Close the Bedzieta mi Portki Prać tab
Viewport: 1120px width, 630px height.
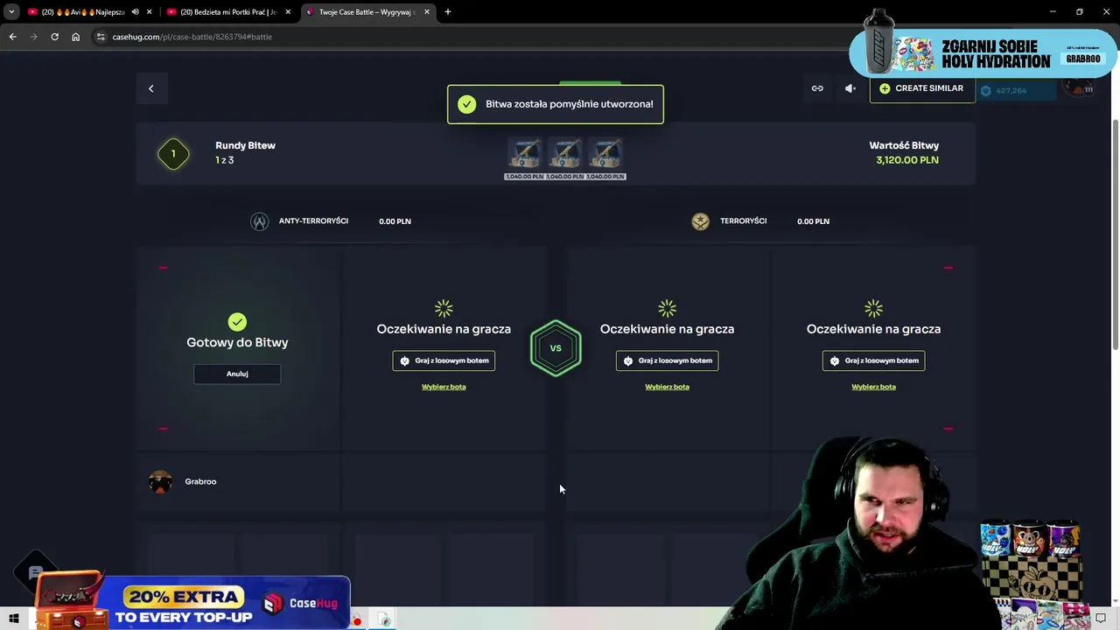[x=288, y=12]
